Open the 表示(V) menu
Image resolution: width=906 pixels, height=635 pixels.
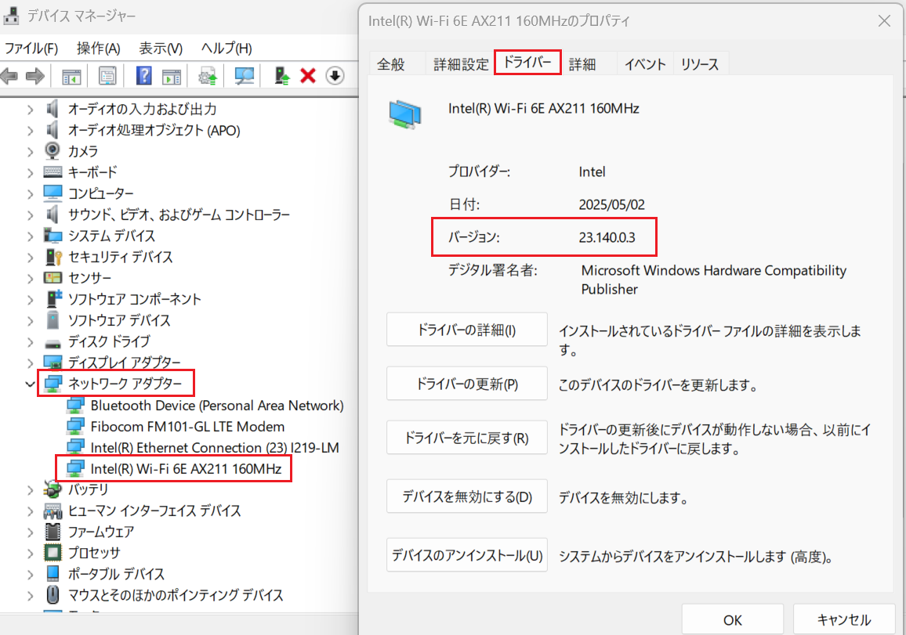pos(161,48)
